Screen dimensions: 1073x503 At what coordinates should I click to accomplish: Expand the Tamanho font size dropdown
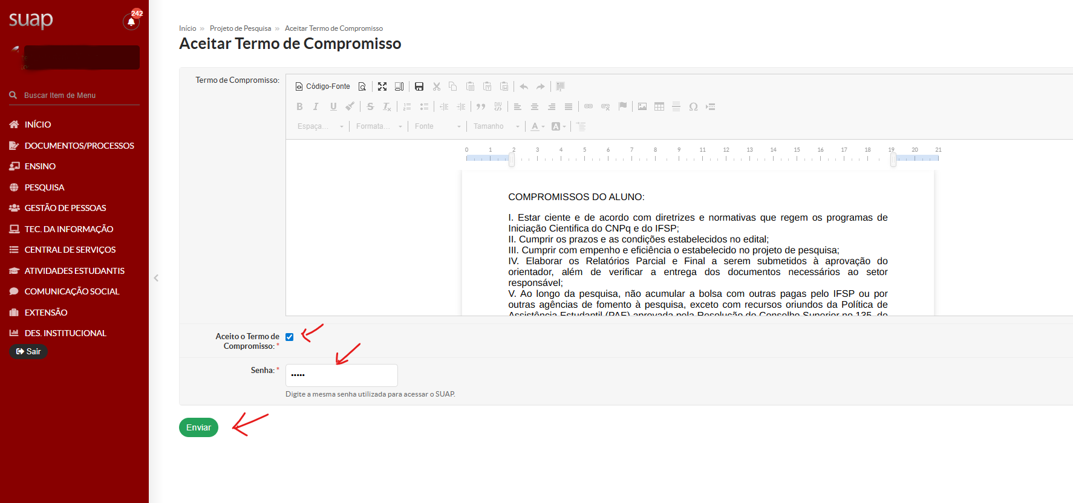click(496, 126)
